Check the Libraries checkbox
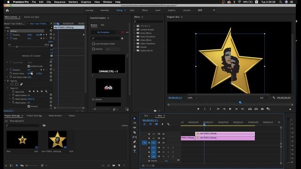301x169 pixels. (93, 49)
